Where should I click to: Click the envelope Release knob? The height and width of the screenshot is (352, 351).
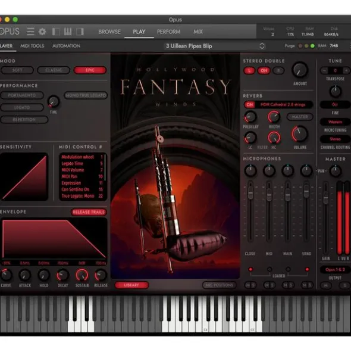[101, 275]
